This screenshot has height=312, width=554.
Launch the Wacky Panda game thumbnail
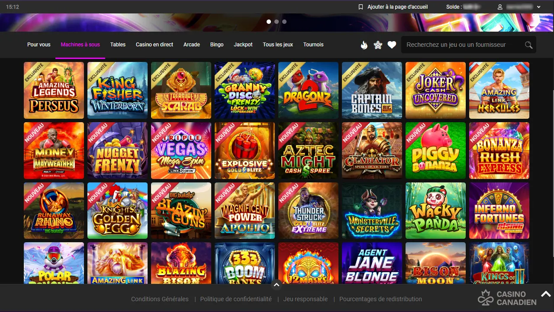tap(435, 211)
